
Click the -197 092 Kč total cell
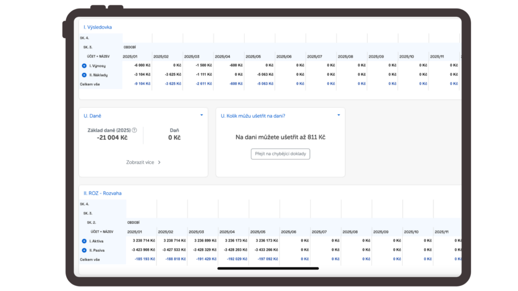click(x=268, y=259)
